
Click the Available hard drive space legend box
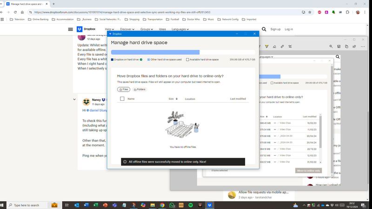pyautogui.click(x=187, y=60)
